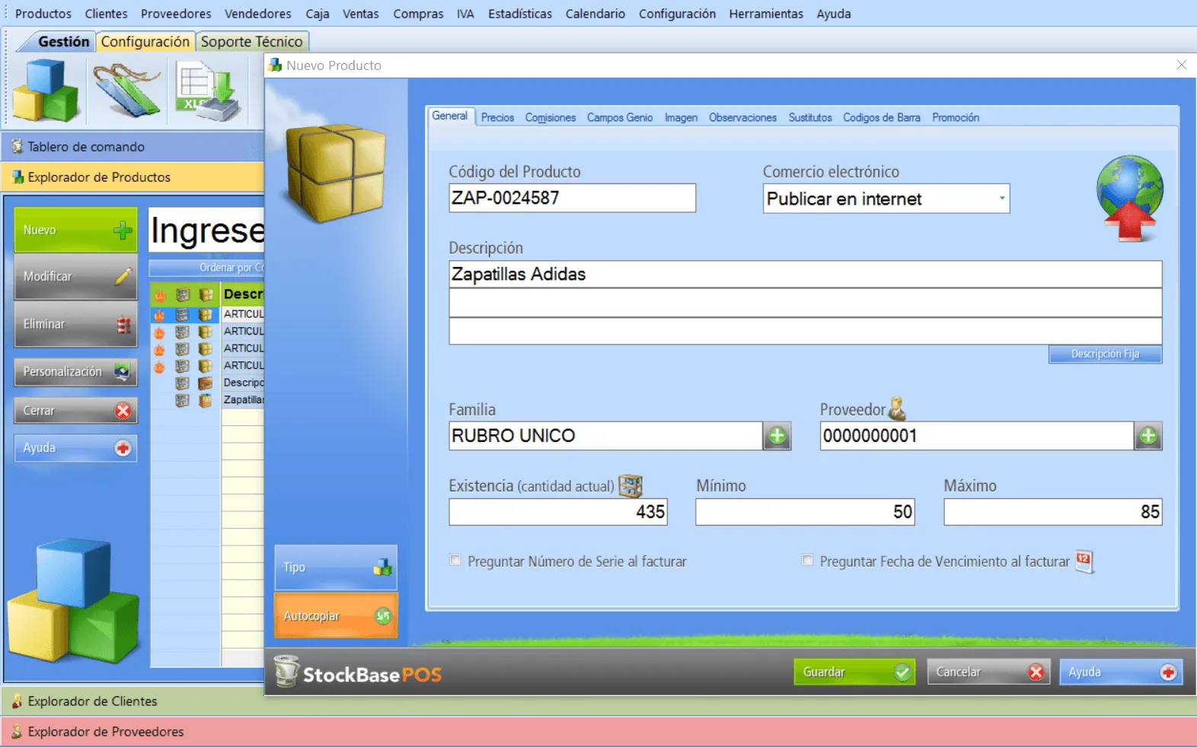This screenshot has width=1197, height=747.
Task: Open the Productos menu
Action: point(43,14)
